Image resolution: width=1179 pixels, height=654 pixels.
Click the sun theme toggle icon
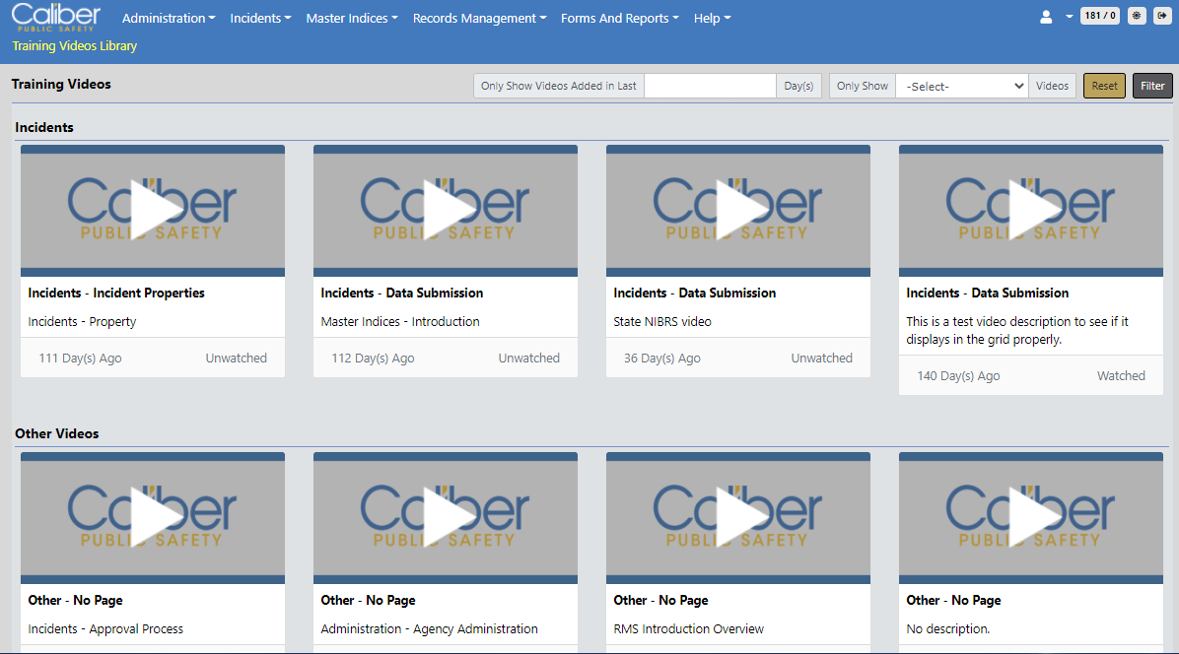pyautogui.click(x=1137, y=16)
